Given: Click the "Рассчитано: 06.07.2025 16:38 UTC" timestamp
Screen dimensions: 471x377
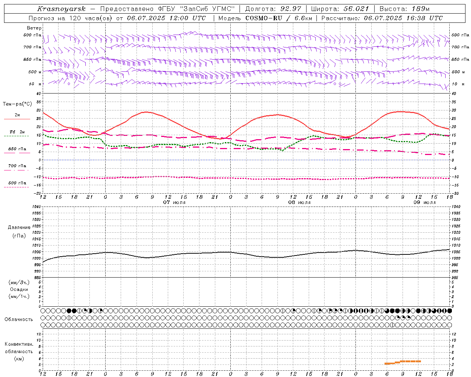Looking at the screenshot, I should 382,18.
